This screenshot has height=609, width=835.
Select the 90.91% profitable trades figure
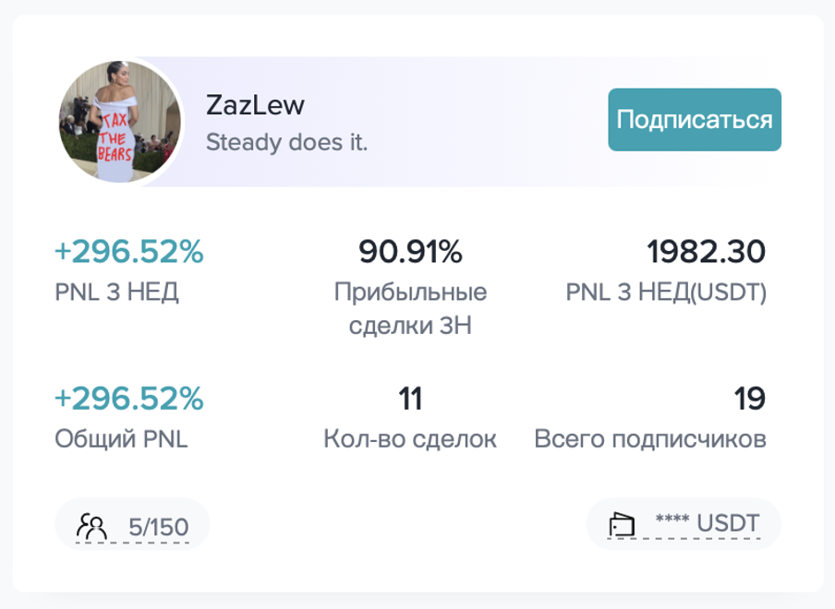click(410, 251)
